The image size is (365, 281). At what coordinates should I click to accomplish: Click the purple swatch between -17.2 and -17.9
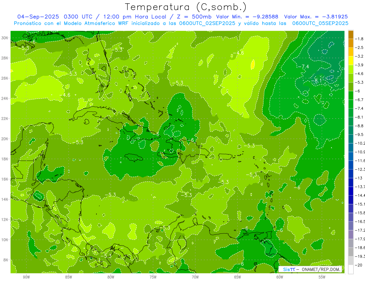click(351, 235)
